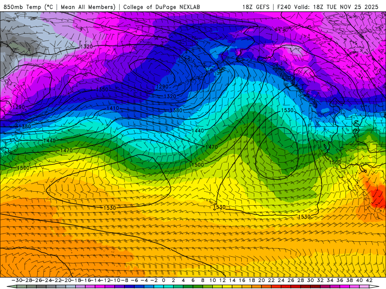386x289 pixels.
Task: Click 'Valid: 18Z TUE NOV 25 2025' text
Action: pyautogui.click(x=336, y=7)
